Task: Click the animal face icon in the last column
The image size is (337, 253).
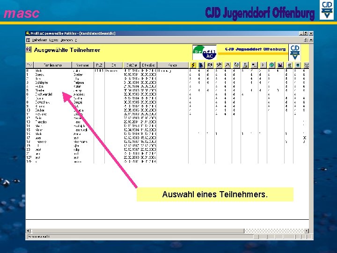Action: (307, 65)
